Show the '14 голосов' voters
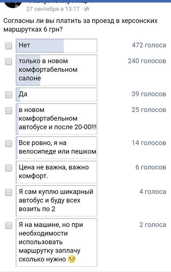171x272 pixels. tap(149, 143)
